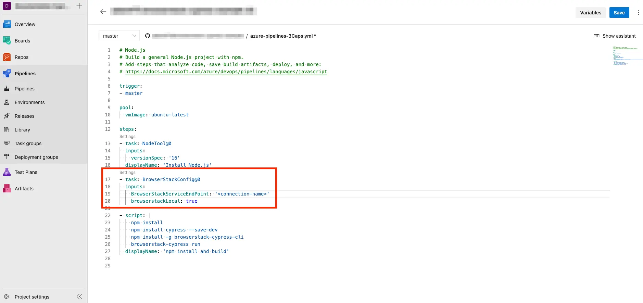The height and width of the screenshot is (303, 643).
Task: Toggle the Show assistant panel
Action: (x=615, y=36)
